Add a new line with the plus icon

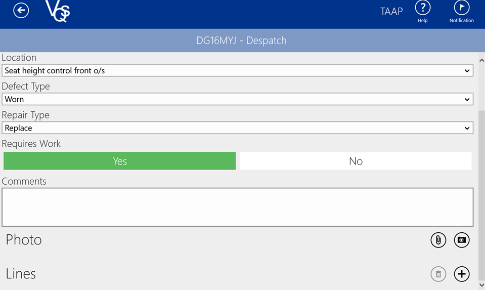(461, 274)
